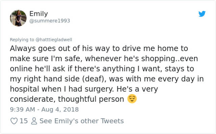Open the @hatttiegladwell mention
The height and width of the screenshot is (134, 216).
coord(54,40)
